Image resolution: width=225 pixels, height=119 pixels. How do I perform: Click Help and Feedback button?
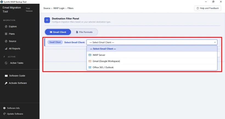tap(207, 8)
